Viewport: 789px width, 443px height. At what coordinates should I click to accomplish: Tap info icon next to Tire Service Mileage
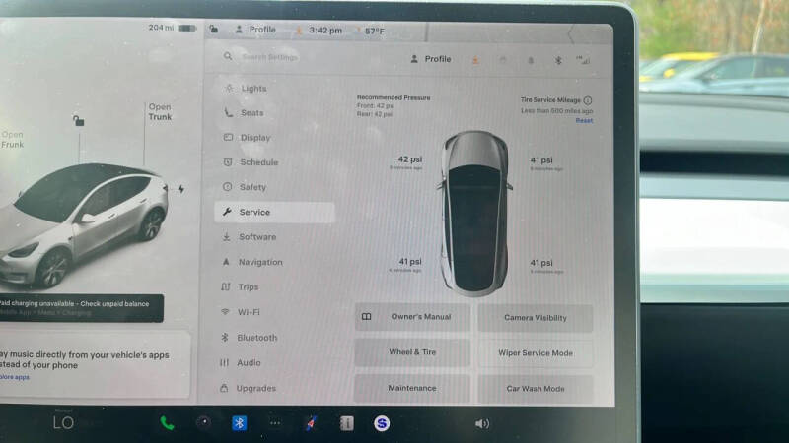(x=588, y=100)
